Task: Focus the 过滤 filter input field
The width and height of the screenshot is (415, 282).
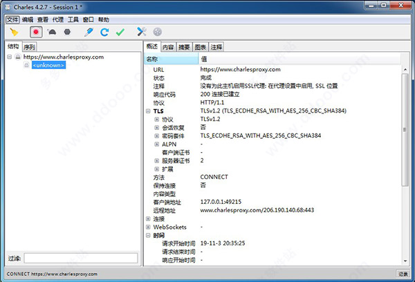Action: [x=81, y=258]
